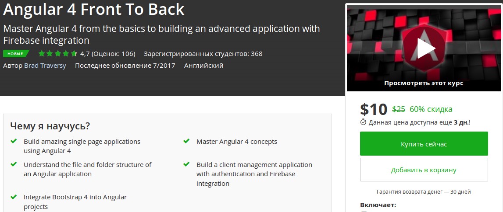This screenshot has width=503, height=212.
Task: Click checkmark beside Understand the file and folder structure
Action: [14, 164]
